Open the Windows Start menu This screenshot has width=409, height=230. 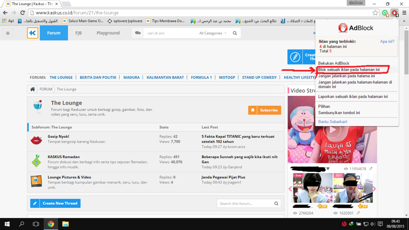7,224
